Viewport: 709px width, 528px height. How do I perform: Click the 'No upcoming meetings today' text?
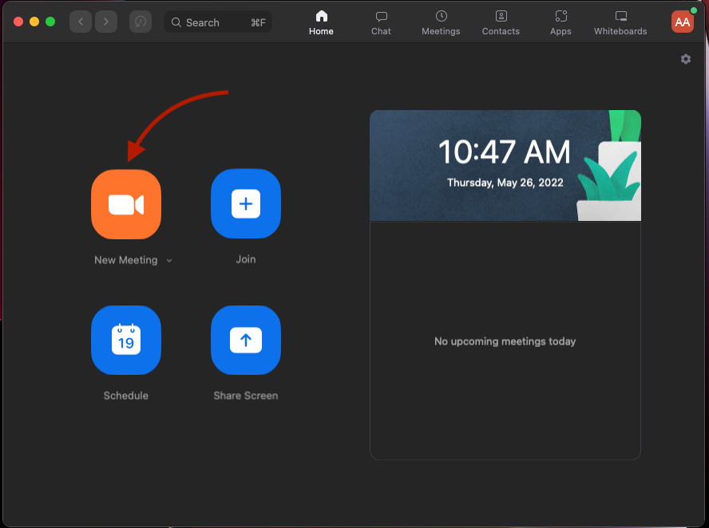click(505, 341)
